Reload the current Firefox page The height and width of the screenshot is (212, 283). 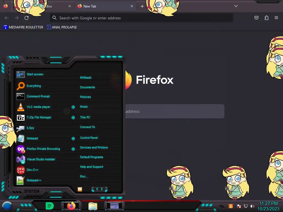pos(27,18)
